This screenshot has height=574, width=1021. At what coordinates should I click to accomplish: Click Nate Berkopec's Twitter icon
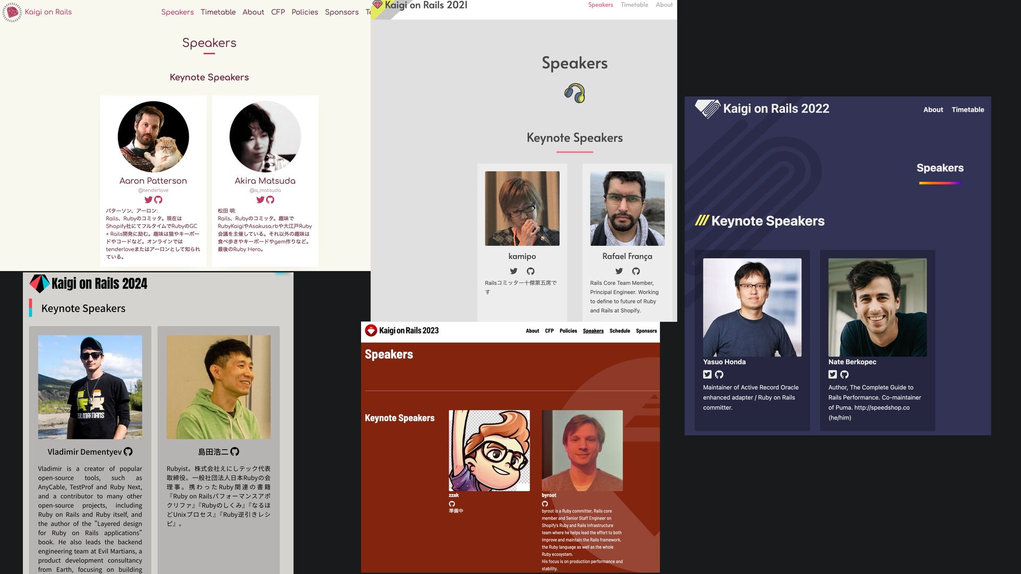833,374
